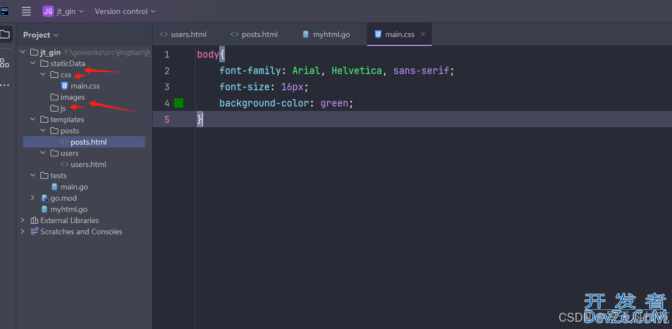The width and height of the screenshot is (672, 329).
Task: Collapse the tests folder
Action: [x=33, y=175]
